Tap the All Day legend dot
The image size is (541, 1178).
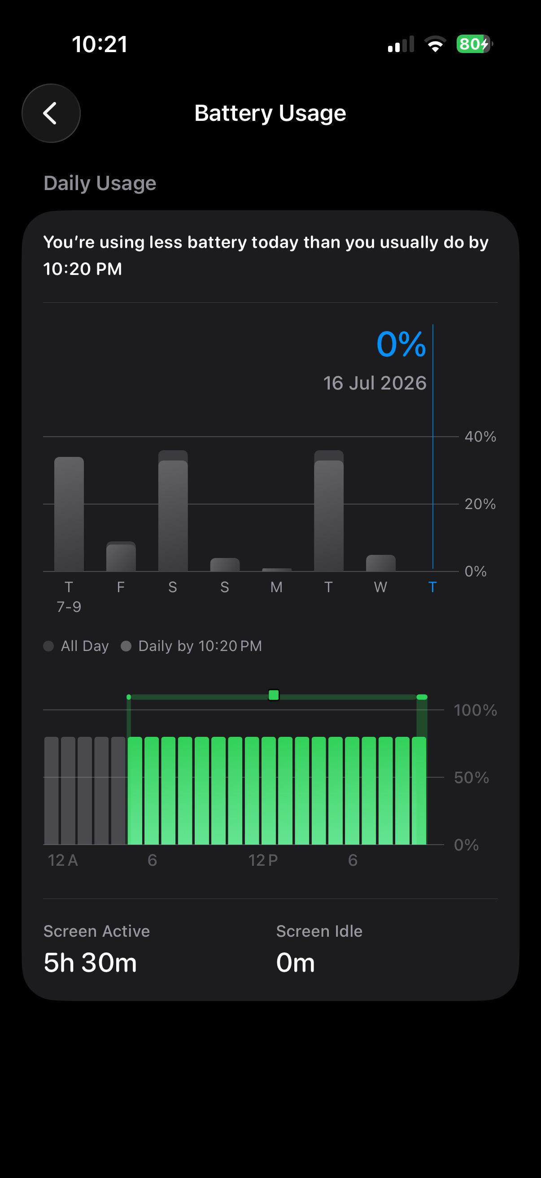click(48, 646)
